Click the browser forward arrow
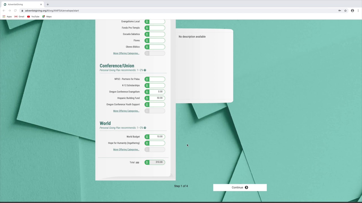Screen dimensions: 362x203 (10, 11)
